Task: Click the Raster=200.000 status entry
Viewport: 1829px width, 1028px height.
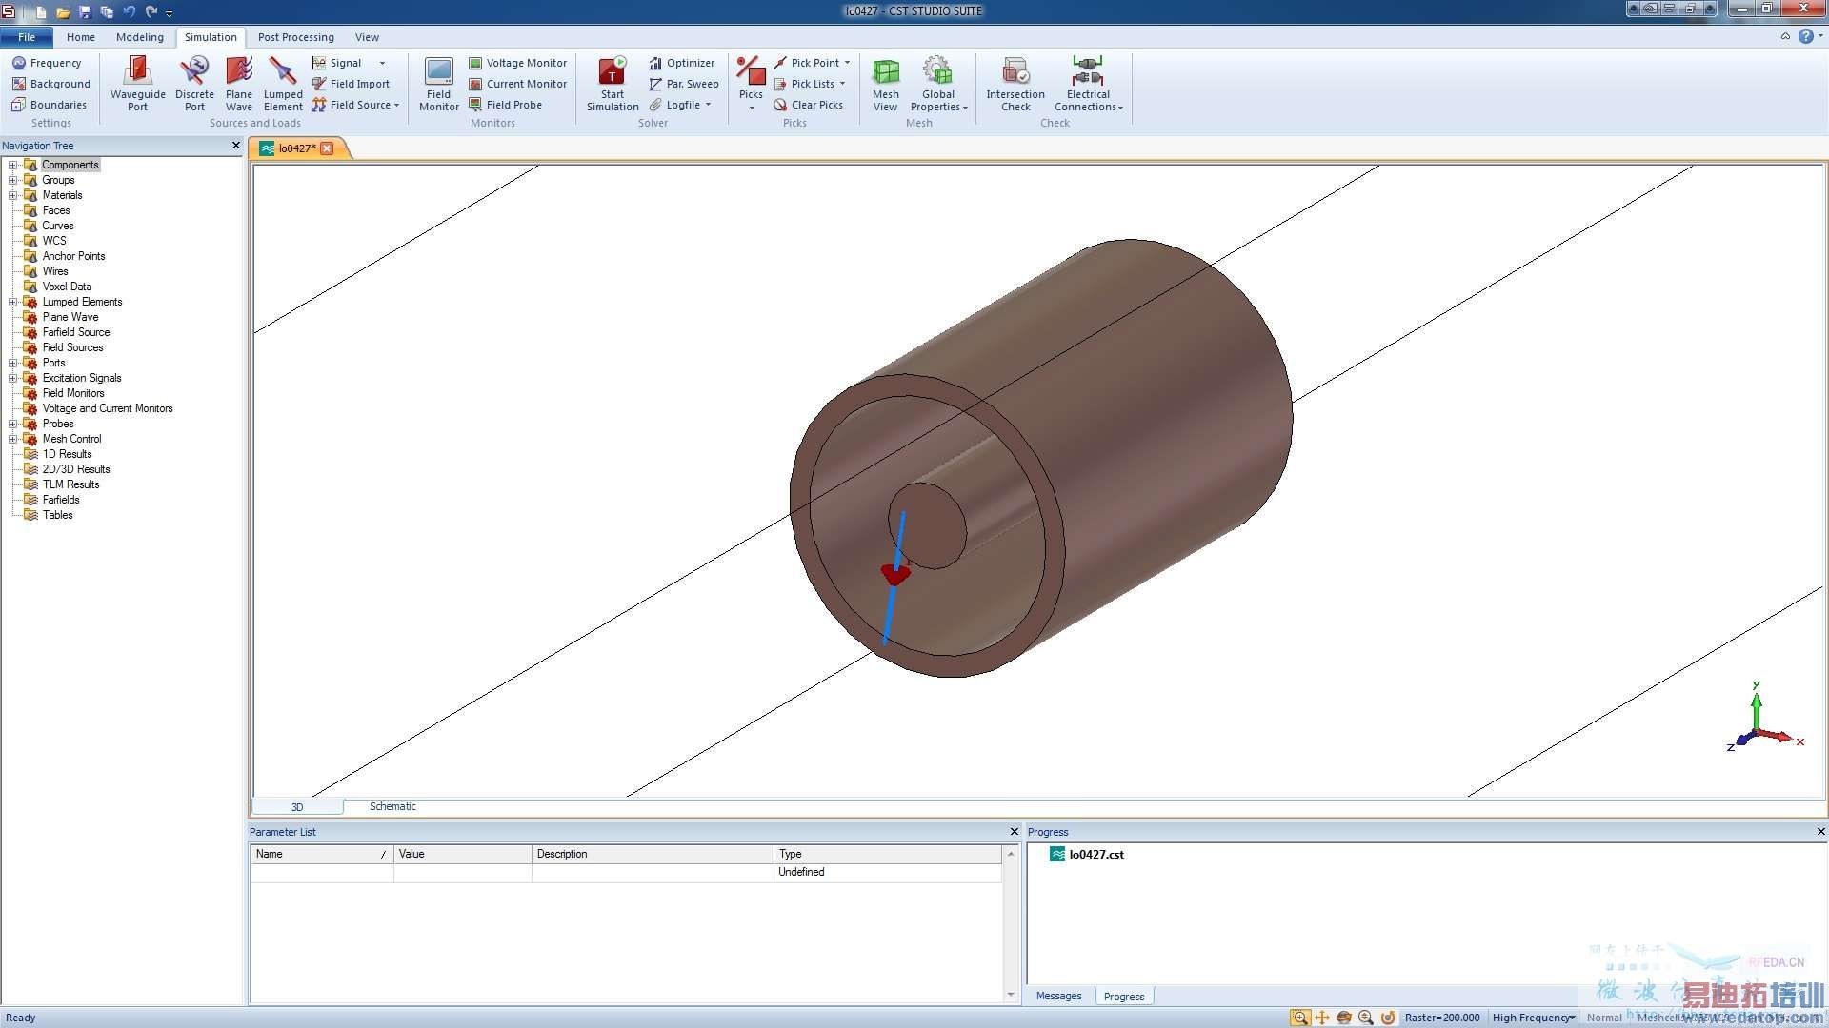Action: pyautogui.click(x=1442, y=1018)
